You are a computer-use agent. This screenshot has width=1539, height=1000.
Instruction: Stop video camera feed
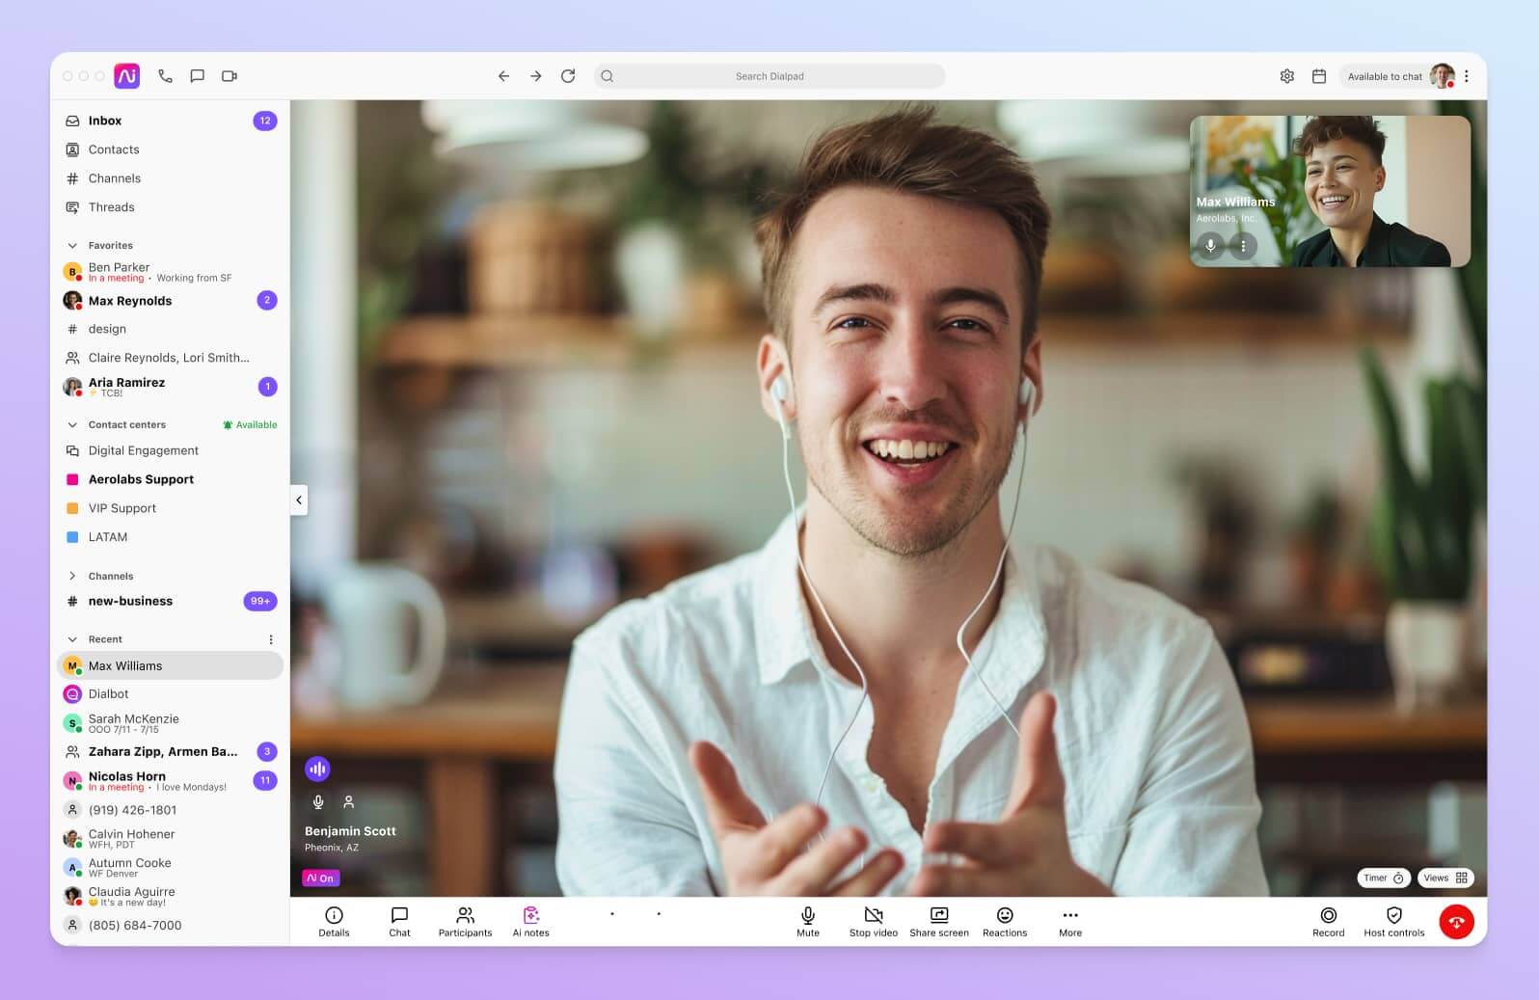[873, 915]
